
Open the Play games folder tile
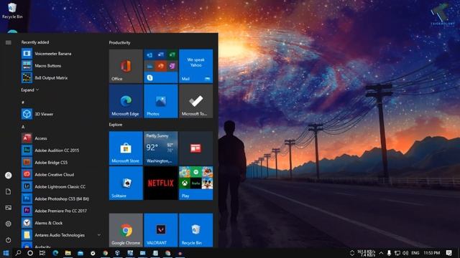196,183
